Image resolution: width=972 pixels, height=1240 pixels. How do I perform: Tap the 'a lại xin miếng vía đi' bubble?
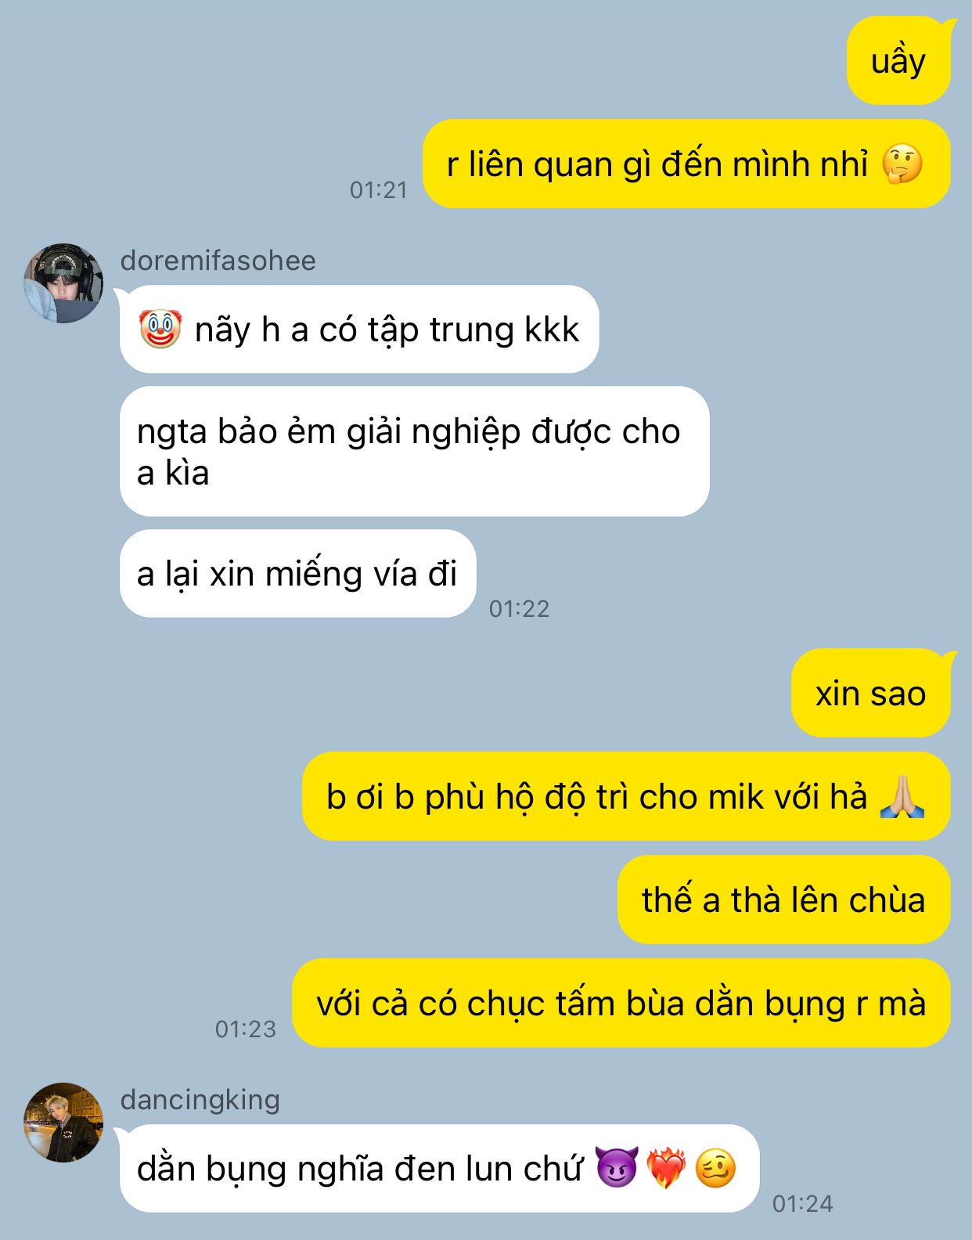coord(297,574)
